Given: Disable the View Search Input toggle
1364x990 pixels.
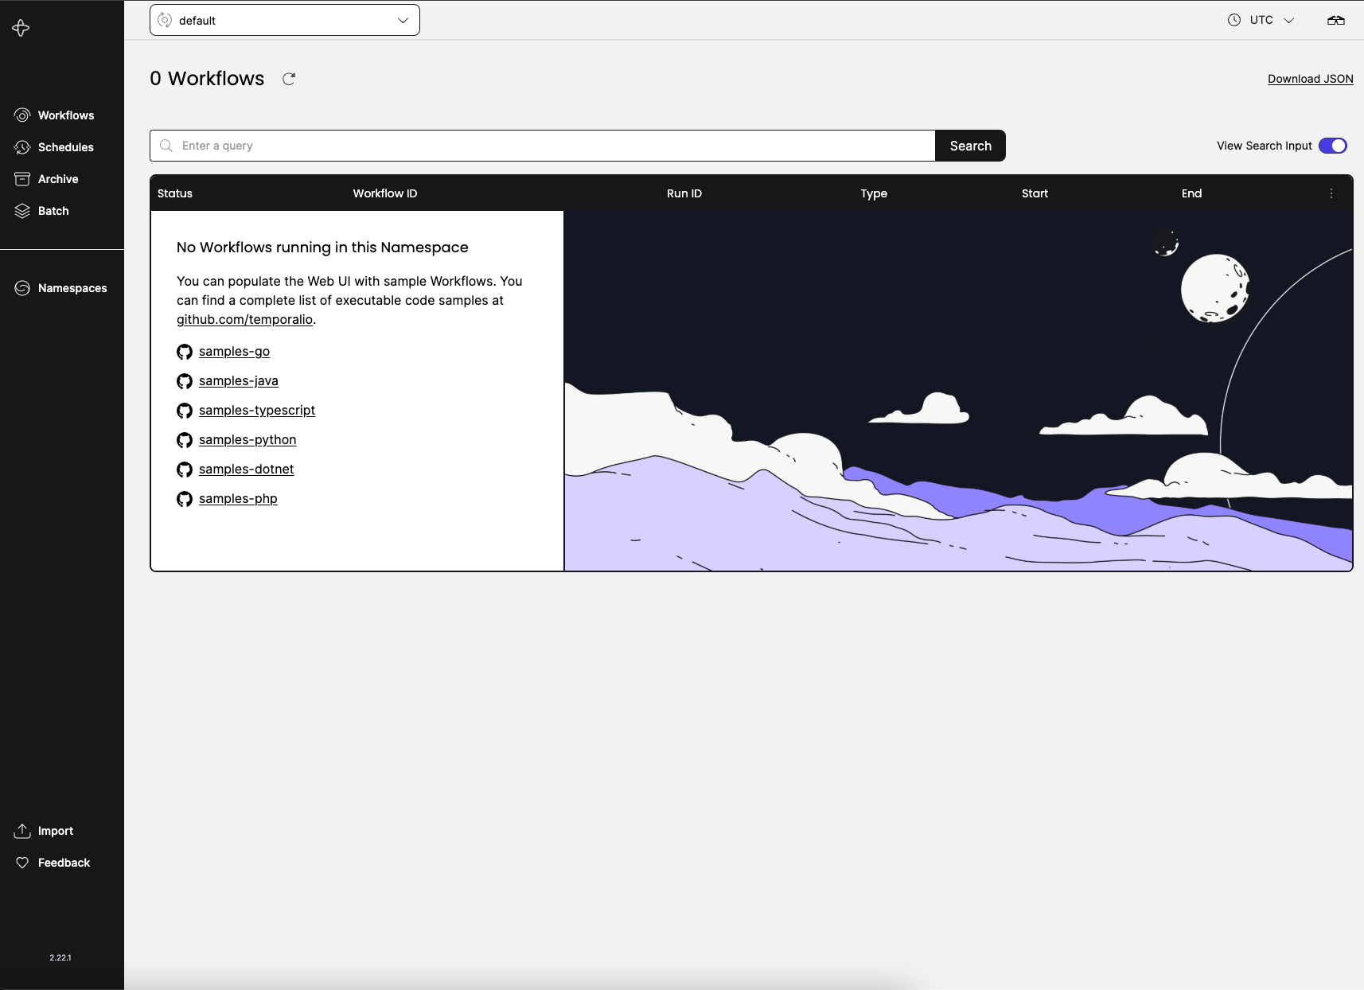Looking at the screenshot, I should (1332, 146).
